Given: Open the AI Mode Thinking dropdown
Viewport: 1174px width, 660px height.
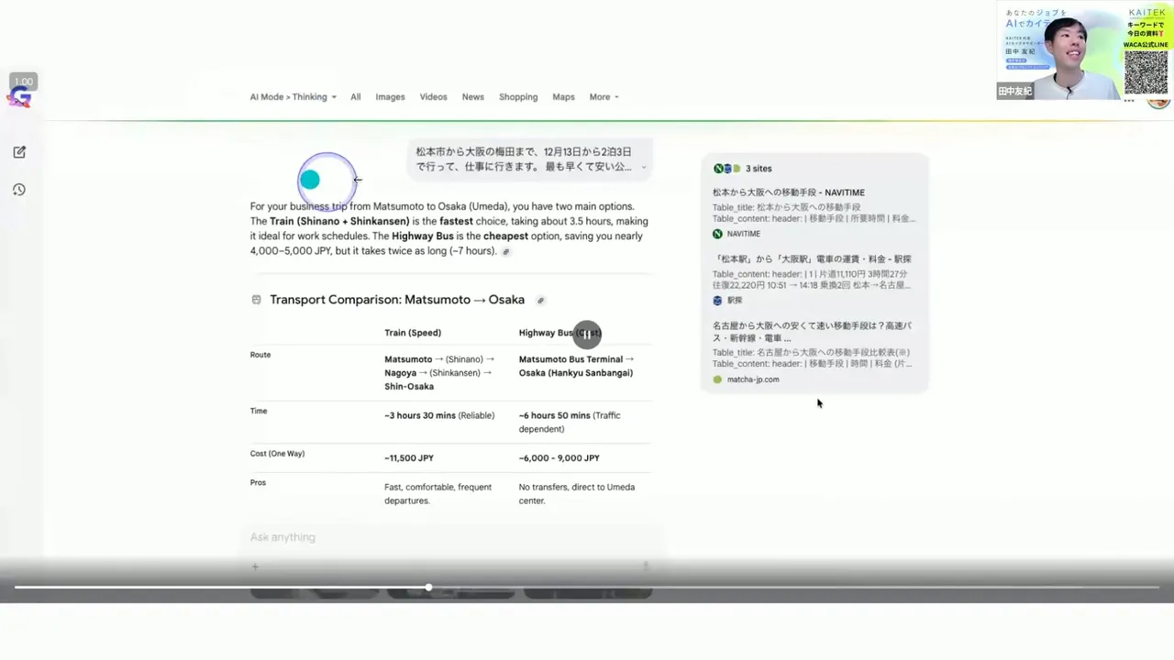Looking at the screenshot, I should [293, 96].
